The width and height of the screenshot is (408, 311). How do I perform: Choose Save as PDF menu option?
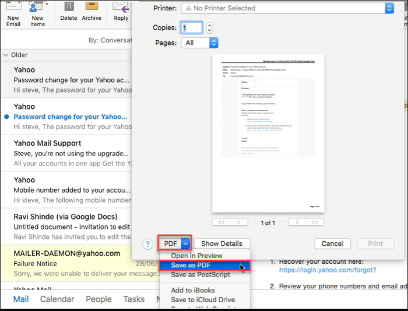(191, 266)
